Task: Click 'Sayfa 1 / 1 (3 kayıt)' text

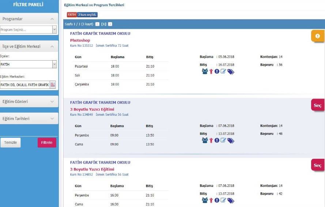Action: tap(79, 24)
